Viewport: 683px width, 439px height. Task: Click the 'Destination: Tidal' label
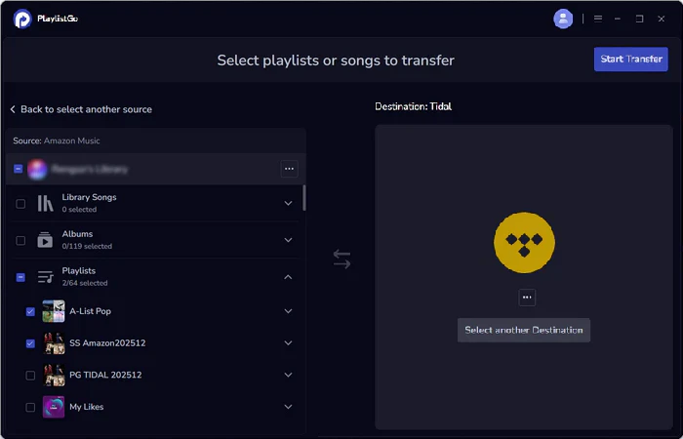coord(413,106)
